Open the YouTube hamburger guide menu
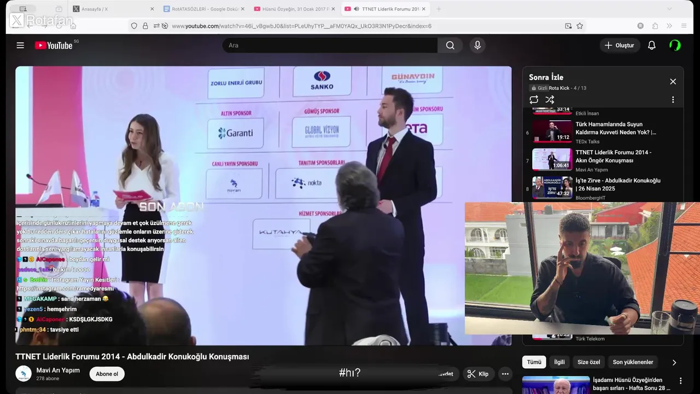This screenshot has height=394, width=700. [x=20, y=45]
